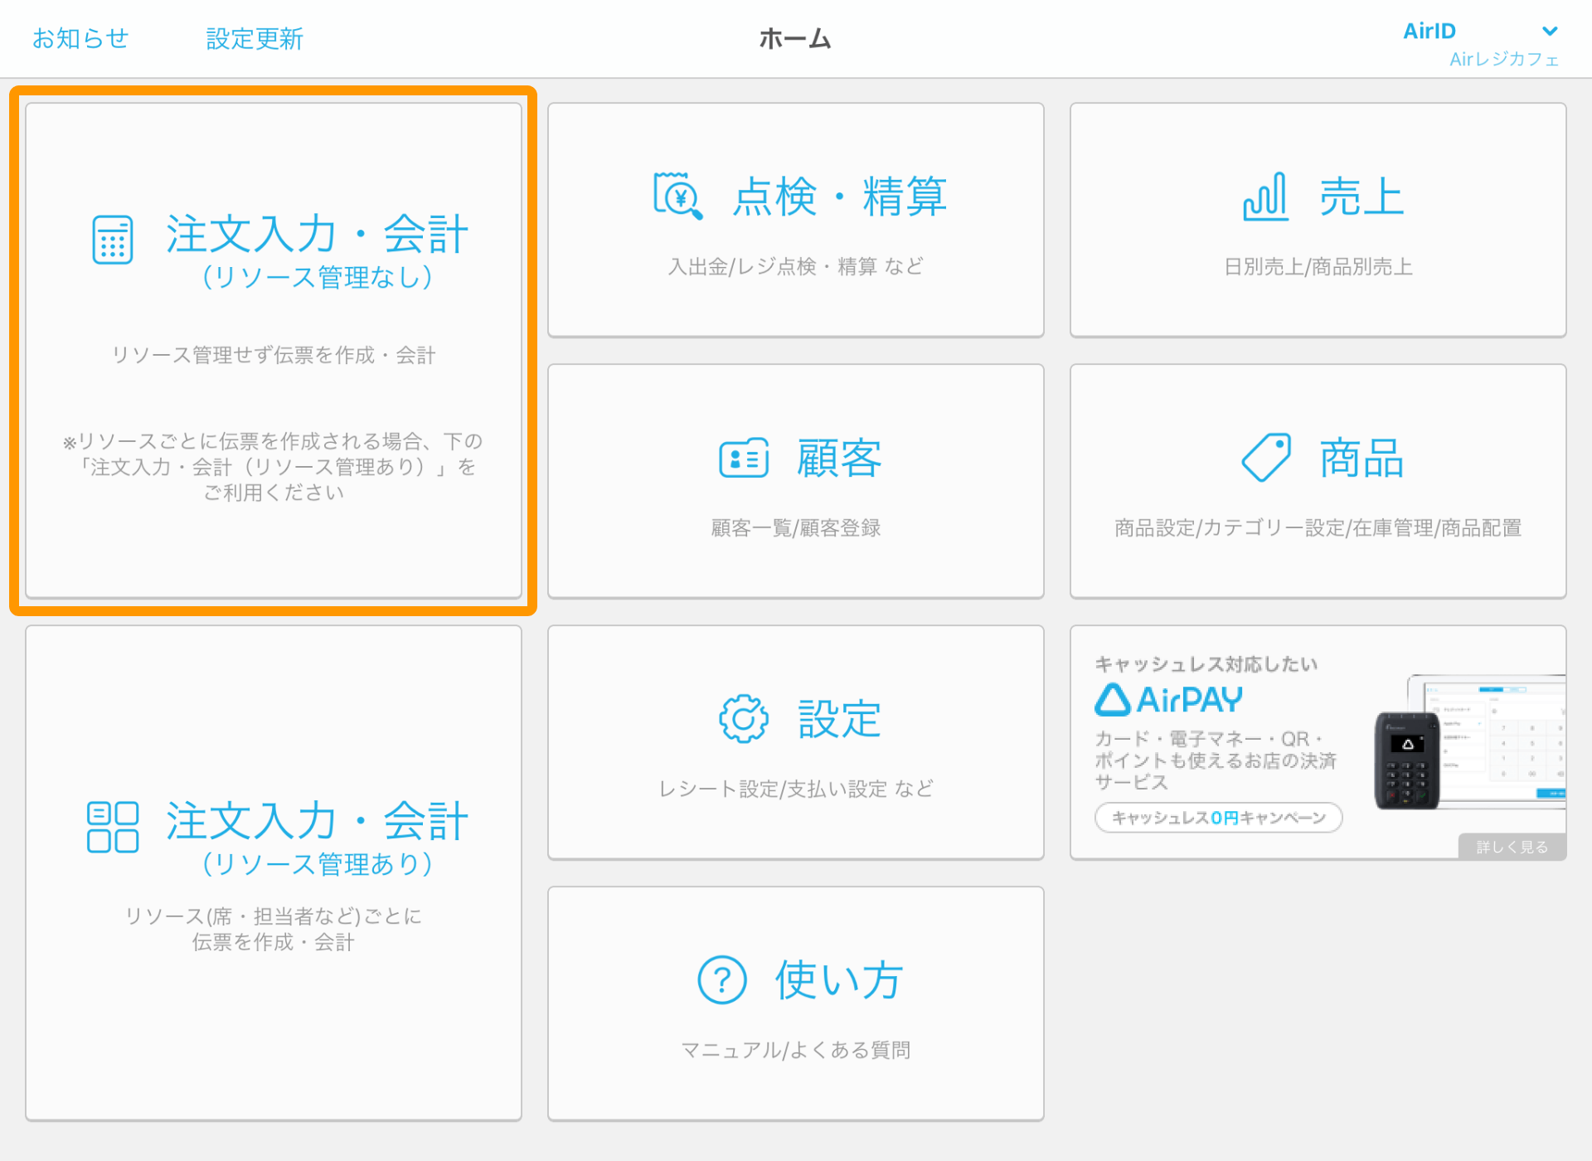Open 注文入力・会計 (リソース管理なし) tile
The width and height of the screenshot is (1592, 1161).
coord(274,350)
